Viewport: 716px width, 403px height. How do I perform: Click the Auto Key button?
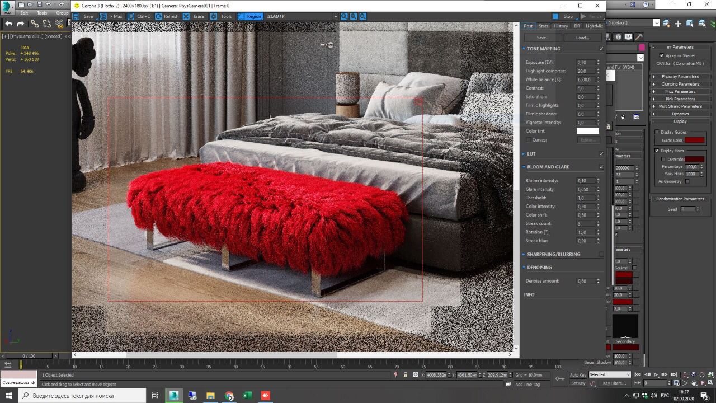(x=578, y=374)
